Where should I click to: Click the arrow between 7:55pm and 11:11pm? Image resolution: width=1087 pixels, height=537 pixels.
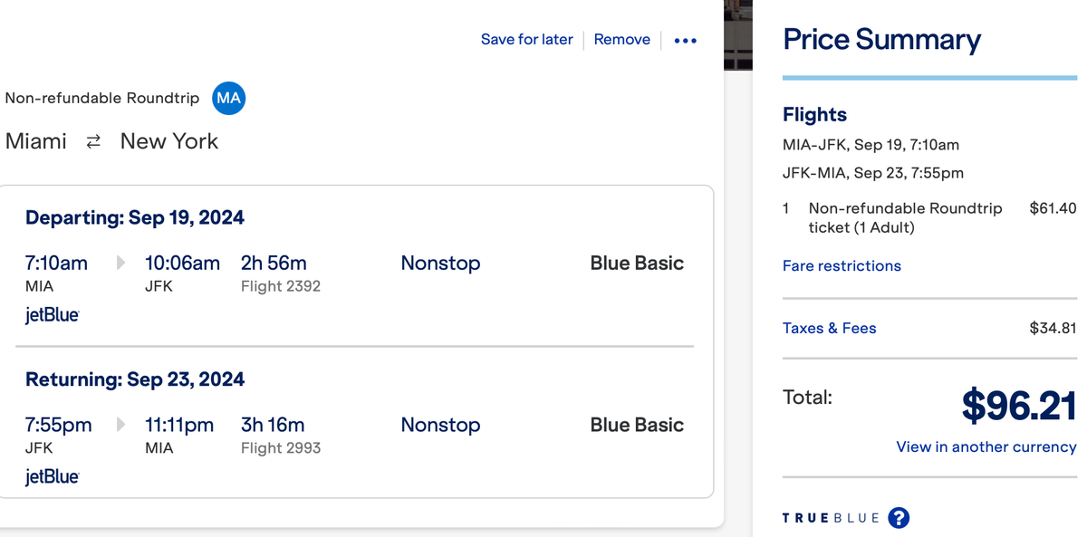tap(120, 424)
